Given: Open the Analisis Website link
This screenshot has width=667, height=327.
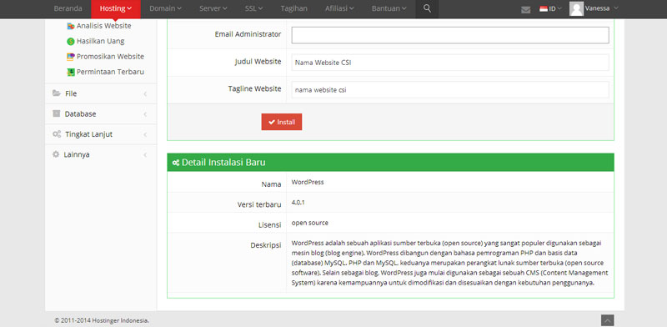Looking at the screenshot, I should (x=103, y=26).
